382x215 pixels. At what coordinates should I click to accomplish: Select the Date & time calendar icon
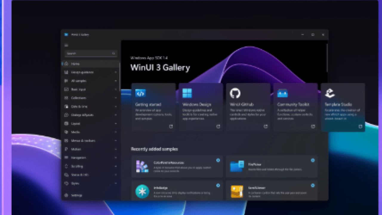[x=66, y=106]
